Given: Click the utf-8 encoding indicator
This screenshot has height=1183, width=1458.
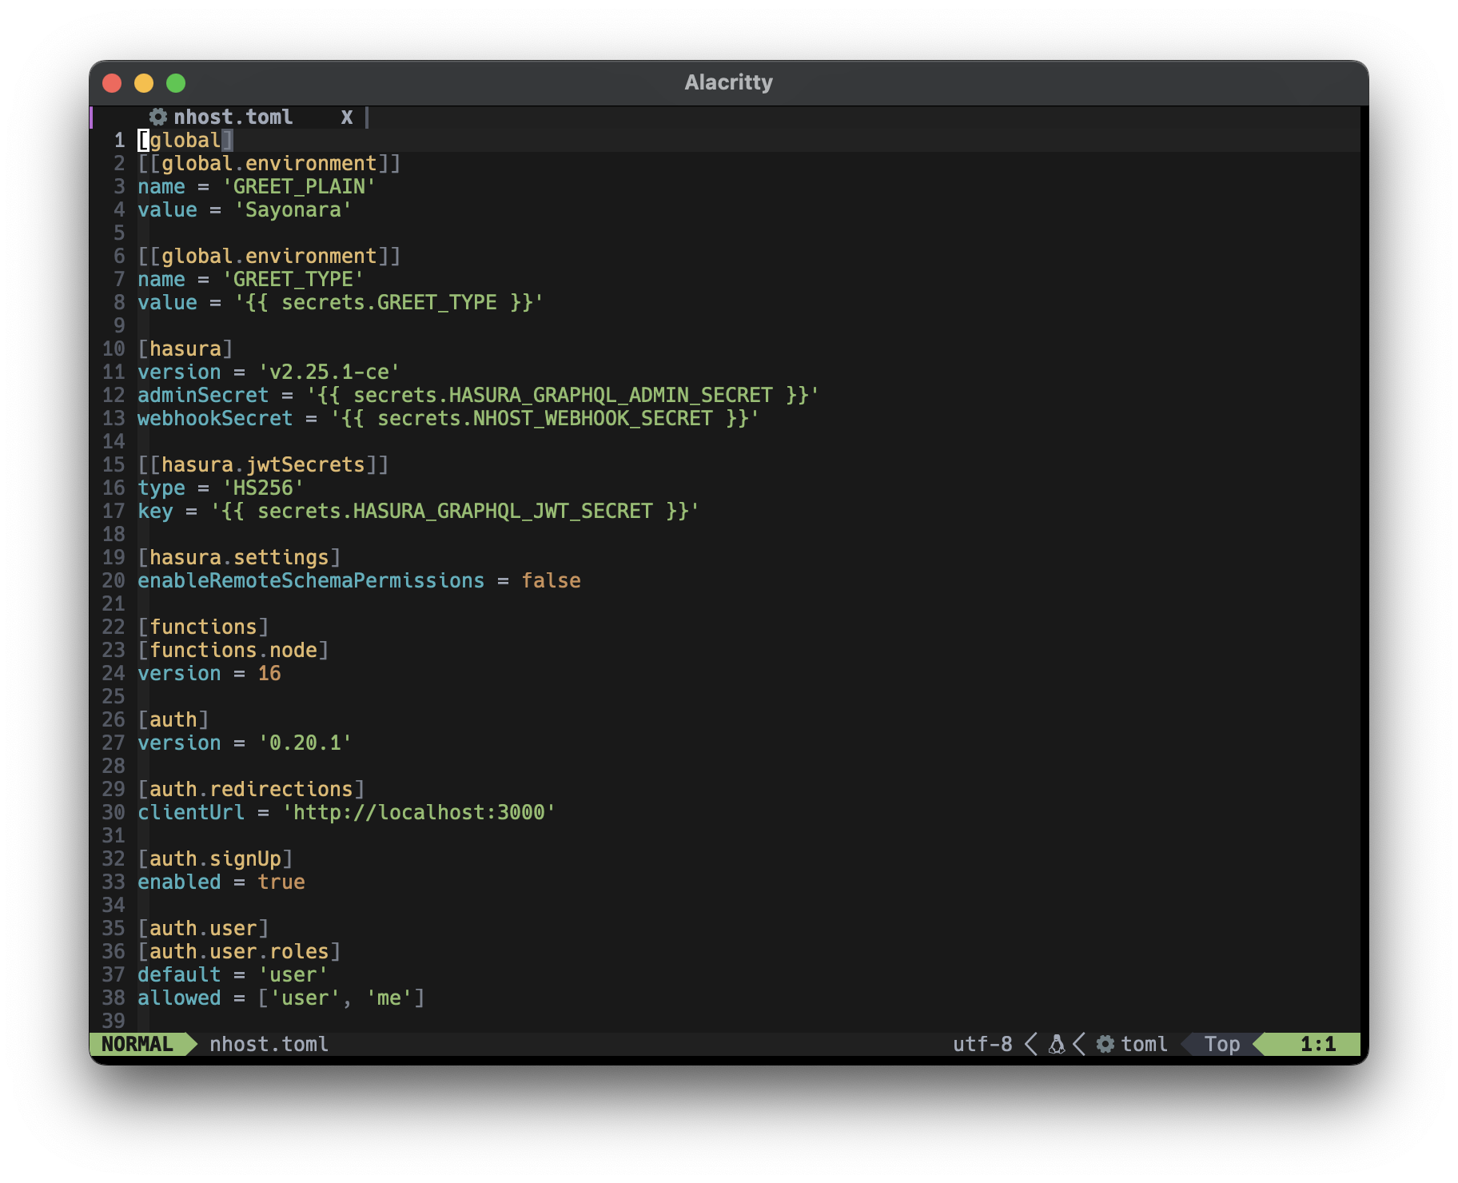Looking at the screenshot, I should click(982, 1045).
